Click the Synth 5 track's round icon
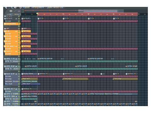151x113 pixels. (5, 51)
